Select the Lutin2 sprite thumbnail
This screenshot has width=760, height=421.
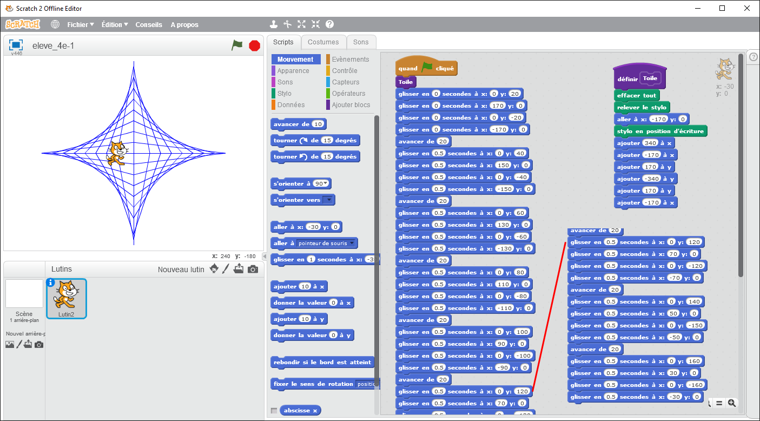(66, 298)
